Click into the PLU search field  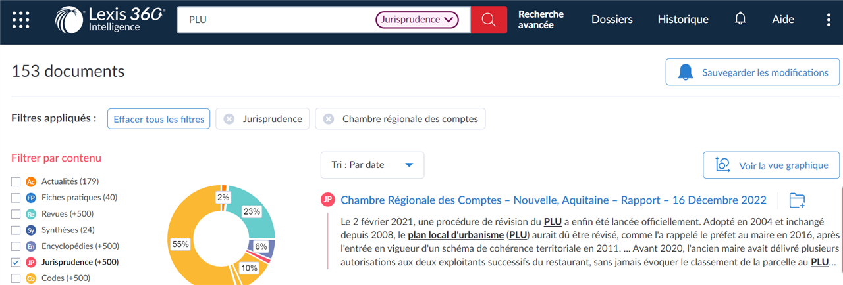[x=277, y=20]
